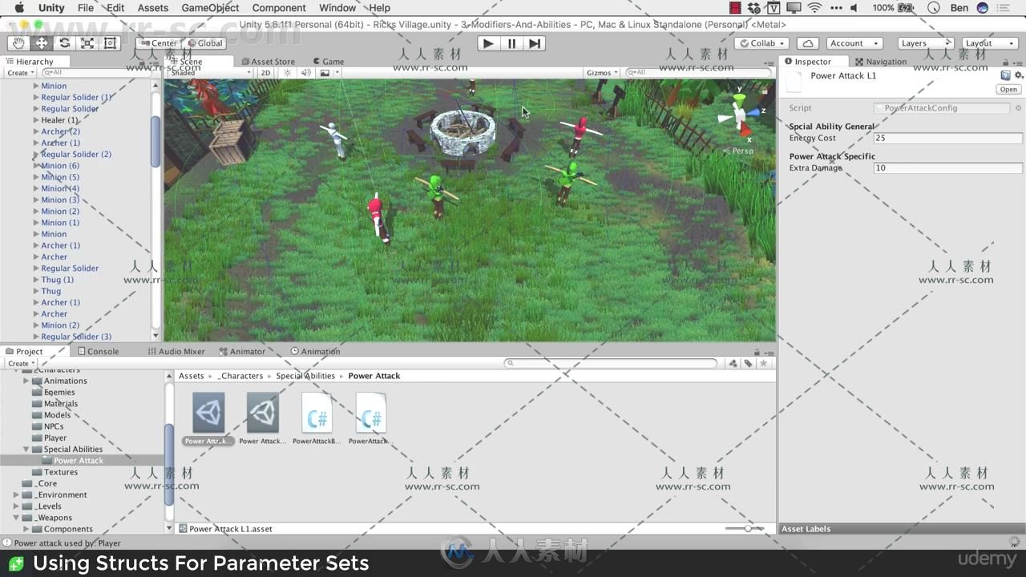Open Project Create dropdown
This screenshot has height=577, width=1026.
pyautogui.click(x=20, y=363)
